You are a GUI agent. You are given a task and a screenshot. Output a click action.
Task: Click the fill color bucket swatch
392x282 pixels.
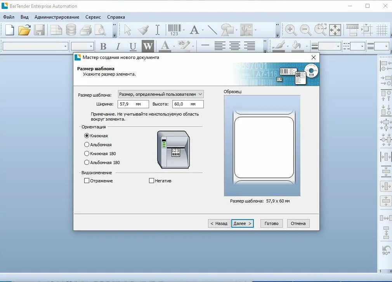297,46
